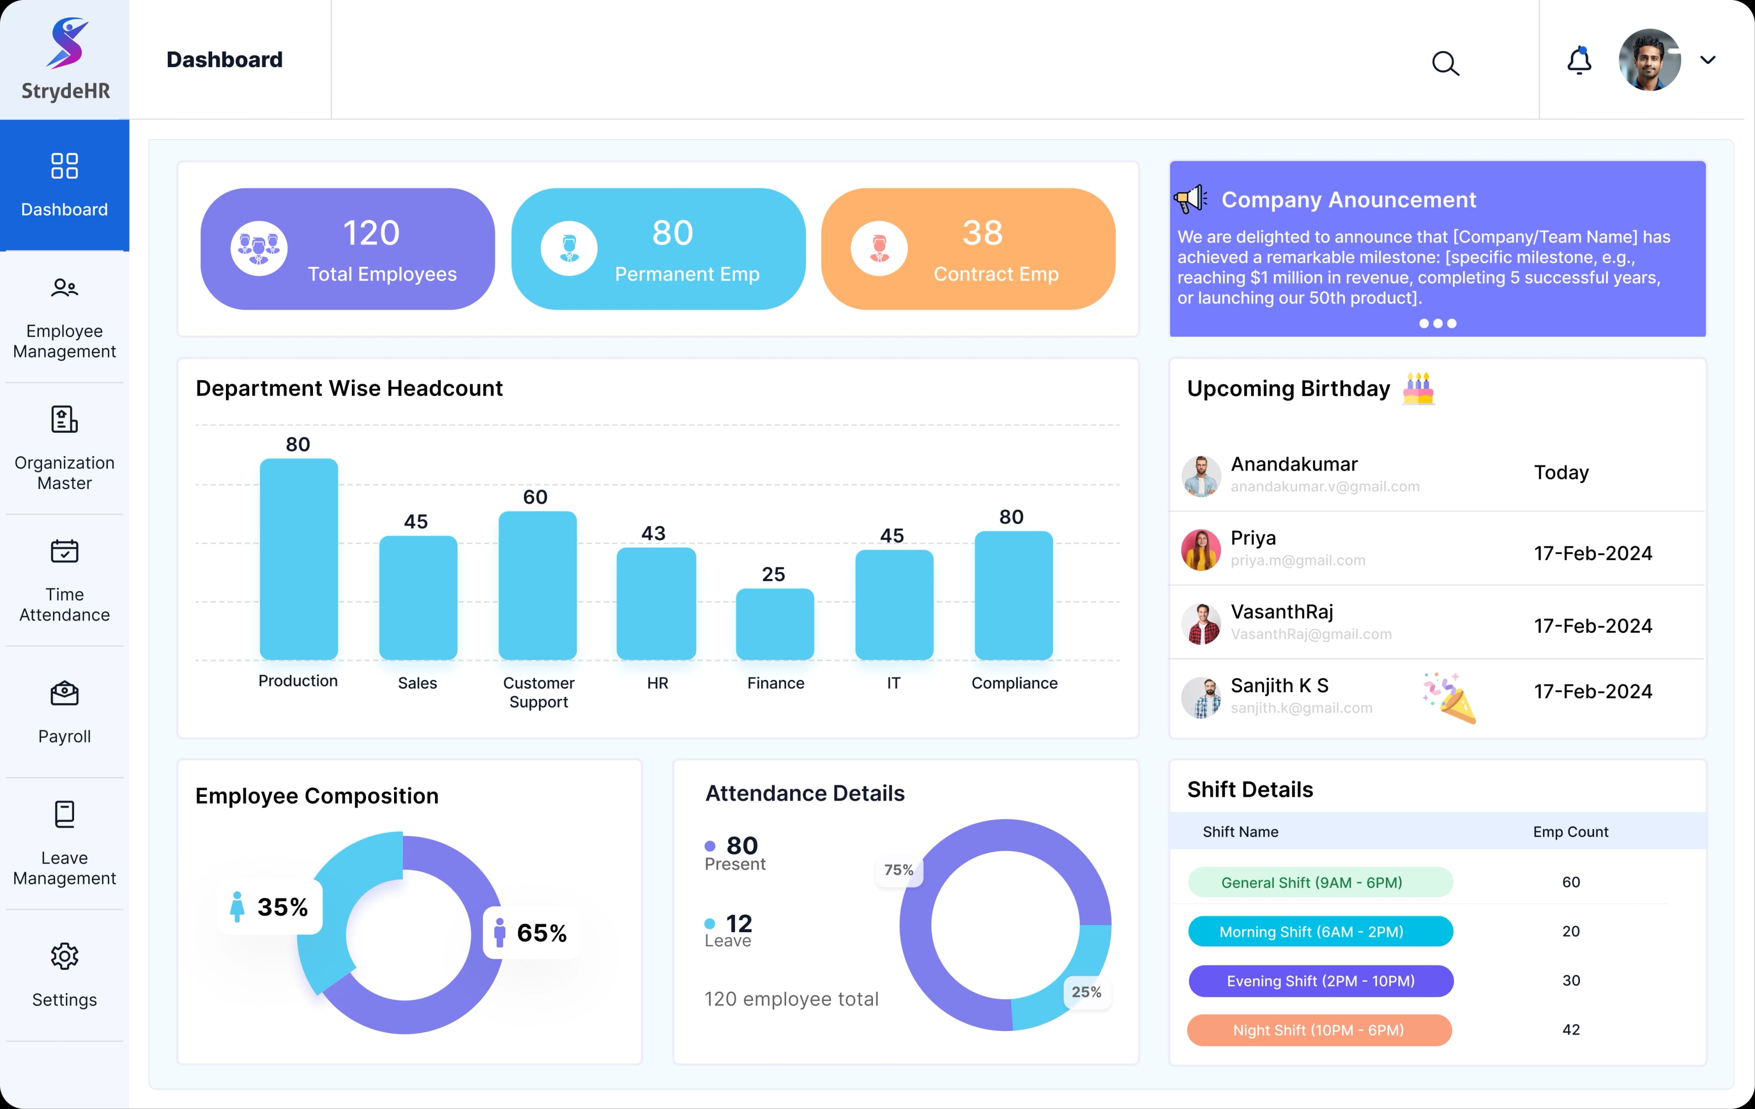
Task: Open Employee Management from the sidebar
Action: [64, 287]
